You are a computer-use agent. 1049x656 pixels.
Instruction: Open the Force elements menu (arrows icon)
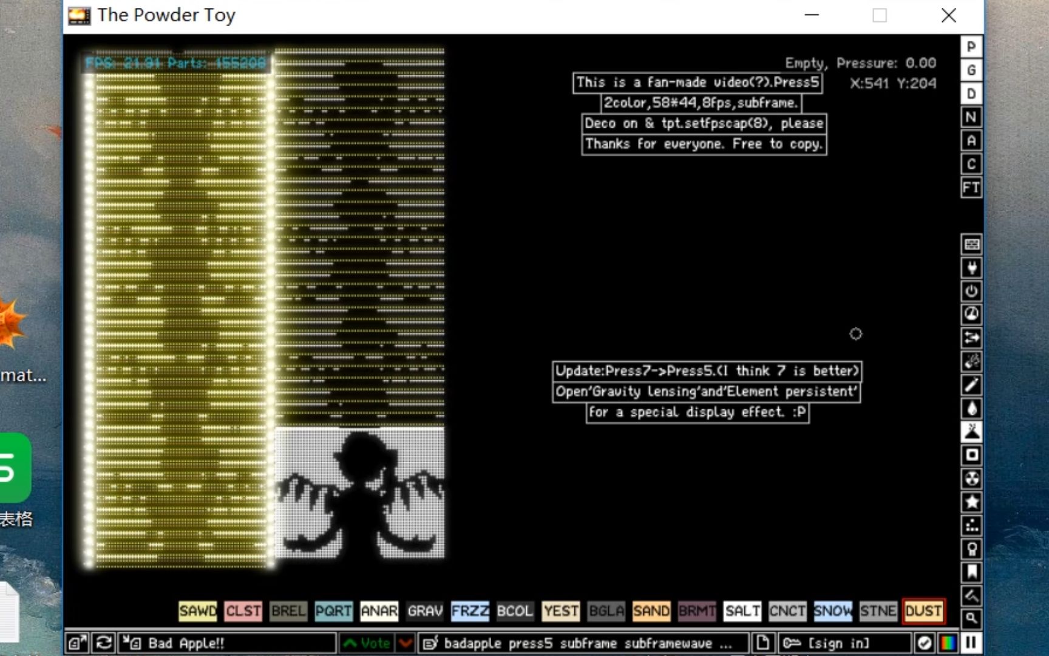click(972, 338)
